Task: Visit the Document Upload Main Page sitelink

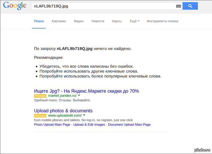Action: click(129, 125)
